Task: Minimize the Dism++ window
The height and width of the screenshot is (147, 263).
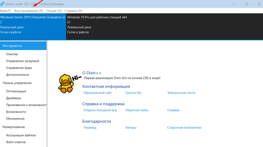Action: tap(234, 4)
